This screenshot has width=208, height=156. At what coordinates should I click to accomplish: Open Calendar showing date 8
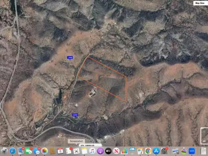60,151
